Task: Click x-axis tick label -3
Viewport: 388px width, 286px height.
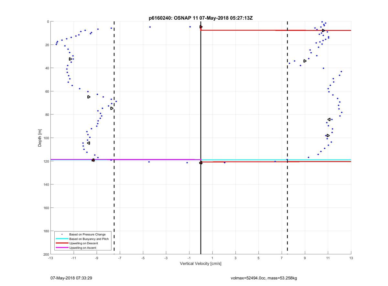Action: coord(166,258)
